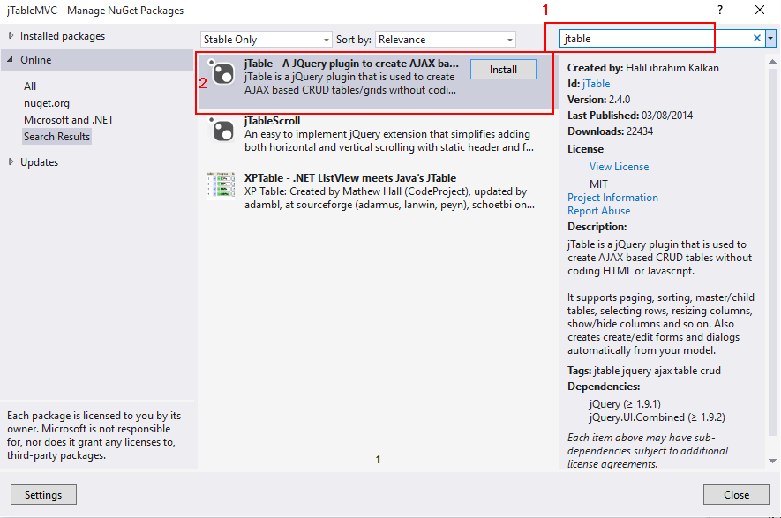Click the jTableScroll package icon
The height and width of the screenshot is (518, 781).
(x=222, y=130)
